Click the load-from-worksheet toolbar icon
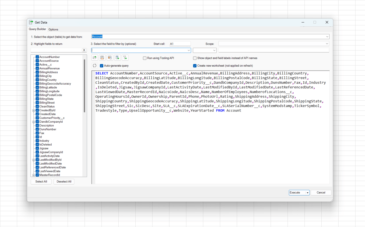This screenshot has height=227, width=365. pyautogui.click(x=110, y=58)
